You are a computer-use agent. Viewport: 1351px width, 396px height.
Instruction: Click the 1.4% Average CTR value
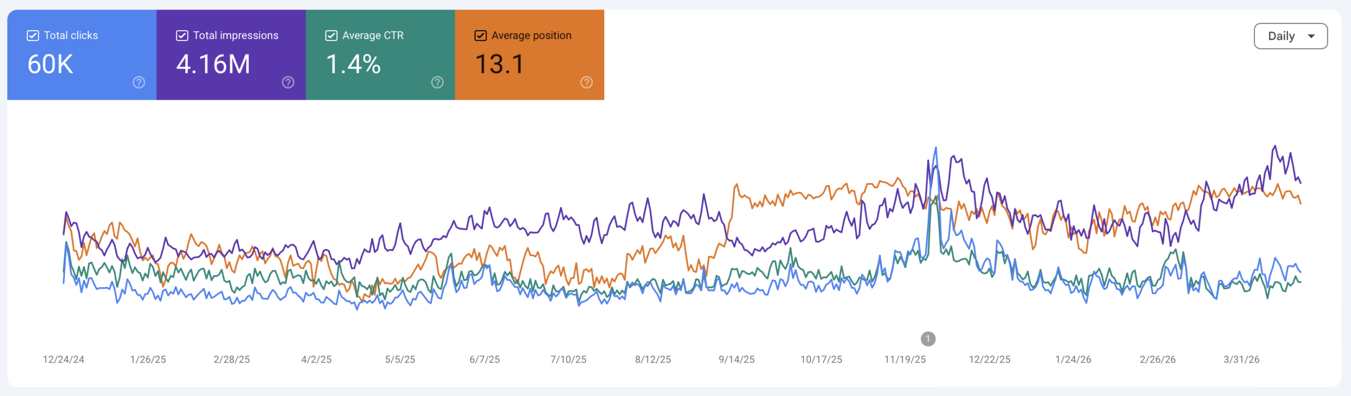[353, 64]
